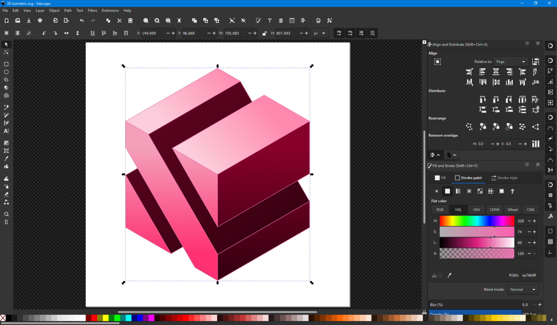The image size is (557, 325).
Task: Select the Calligraphy tool
Action: pos(6,123)
